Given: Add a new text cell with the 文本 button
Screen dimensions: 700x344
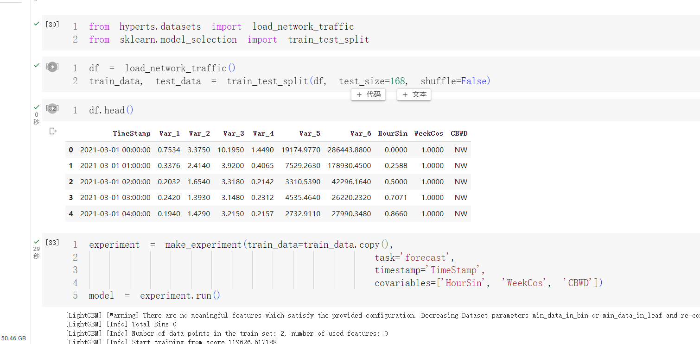Looking at the screenshot, I should point(414,94).
